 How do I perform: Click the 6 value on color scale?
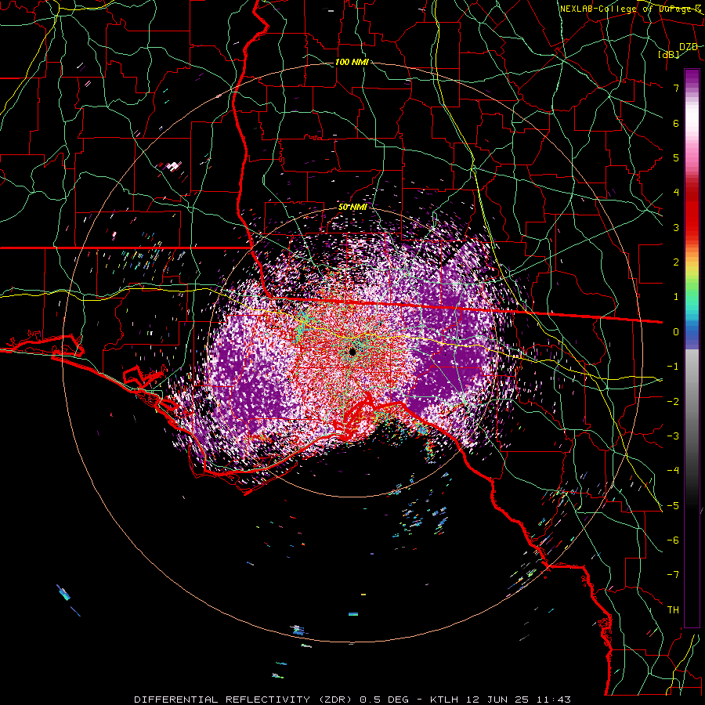click(x=676, y=123)
